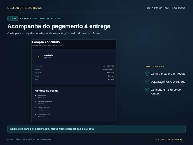The image size is (193, 145).
Task: Select the 'Transação concluída' timeline dot
Action: [x=35, y=114]
